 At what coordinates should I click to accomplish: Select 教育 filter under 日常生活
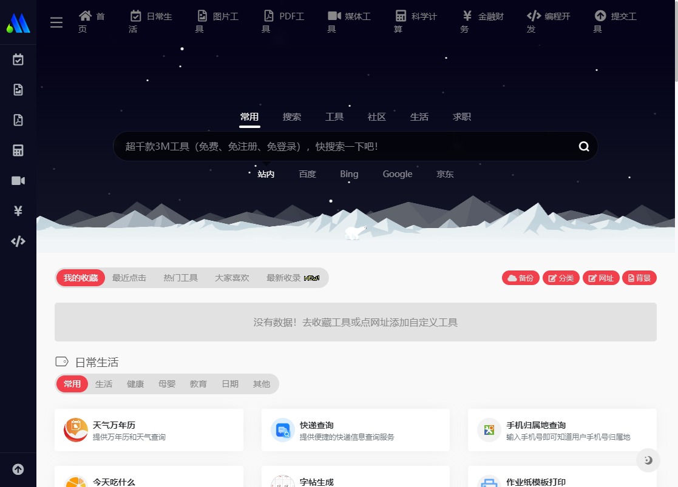pyautogui.click(x=198, y=384)
